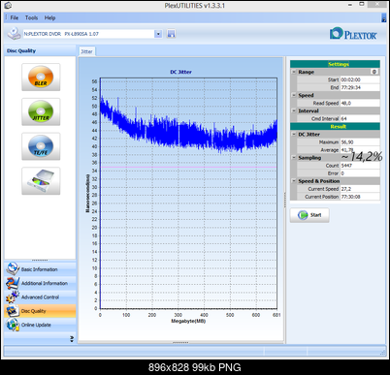This screenshot has width=390, height=375.
Task: Open Additional Information section
Action: 40,283
